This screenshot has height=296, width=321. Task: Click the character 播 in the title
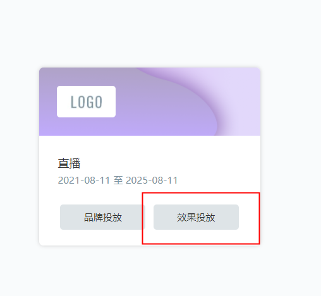(75, 163)
